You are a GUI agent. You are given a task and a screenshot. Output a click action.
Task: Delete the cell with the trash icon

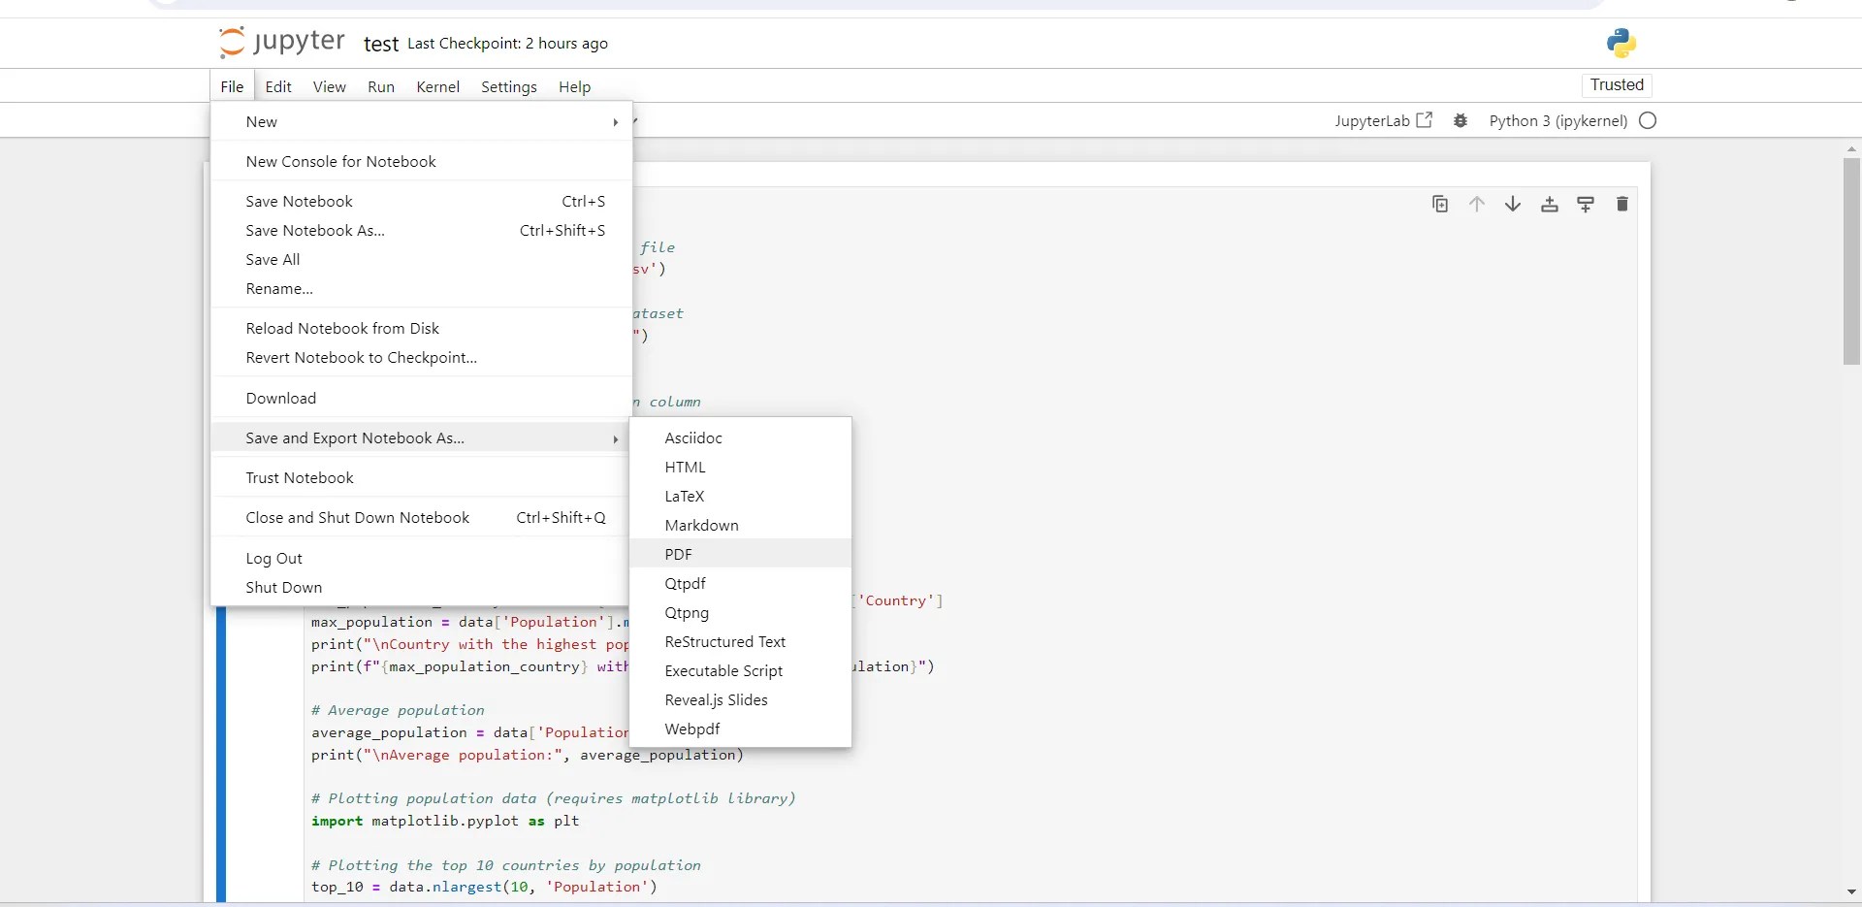1622,204
